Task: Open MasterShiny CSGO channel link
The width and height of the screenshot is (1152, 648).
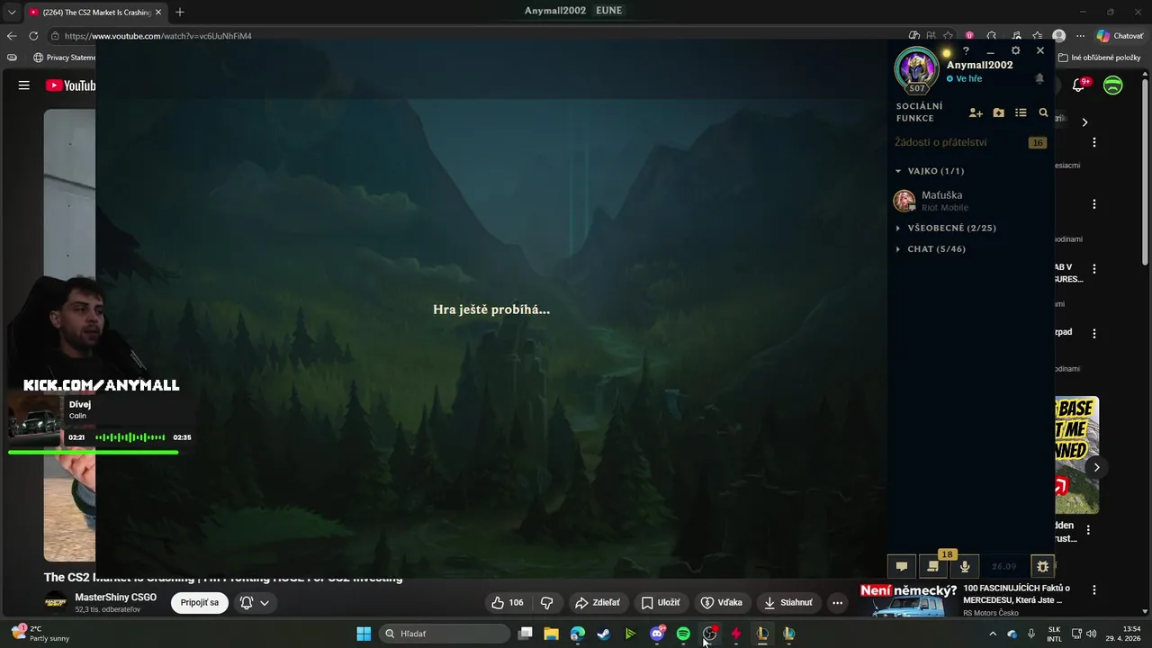Action: [x=115, y=597]
